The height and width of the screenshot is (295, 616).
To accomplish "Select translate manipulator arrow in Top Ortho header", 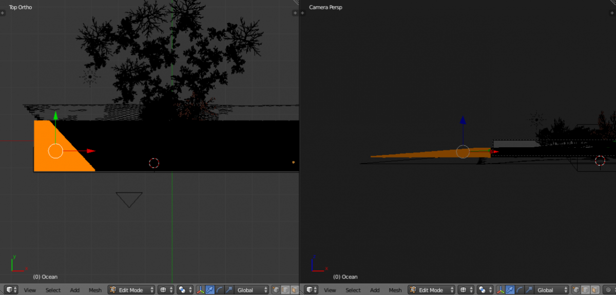I will point(209,290).
